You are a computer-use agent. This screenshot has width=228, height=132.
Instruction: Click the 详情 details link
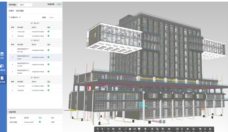[x=53, y=122]
